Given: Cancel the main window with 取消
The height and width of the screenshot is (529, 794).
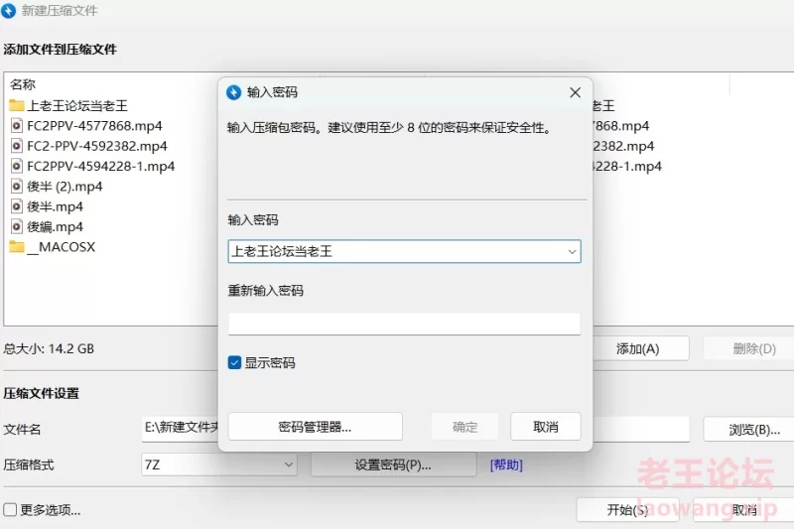Looking at the screenshot, I should click(744, 510).
